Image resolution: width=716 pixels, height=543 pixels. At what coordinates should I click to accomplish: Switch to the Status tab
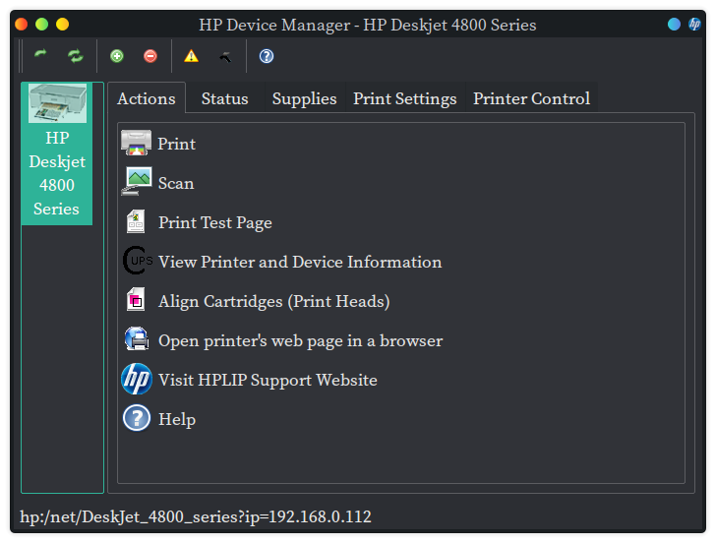(x=224, y=98)
